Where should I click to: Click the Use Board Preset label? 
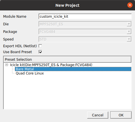[x=17, y=52]
